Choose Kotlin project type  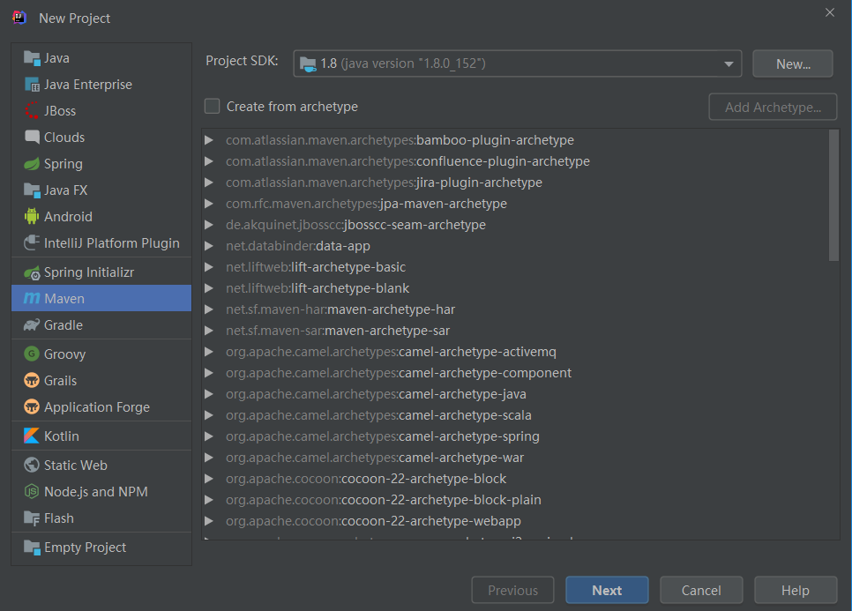[x=101, y=436]
